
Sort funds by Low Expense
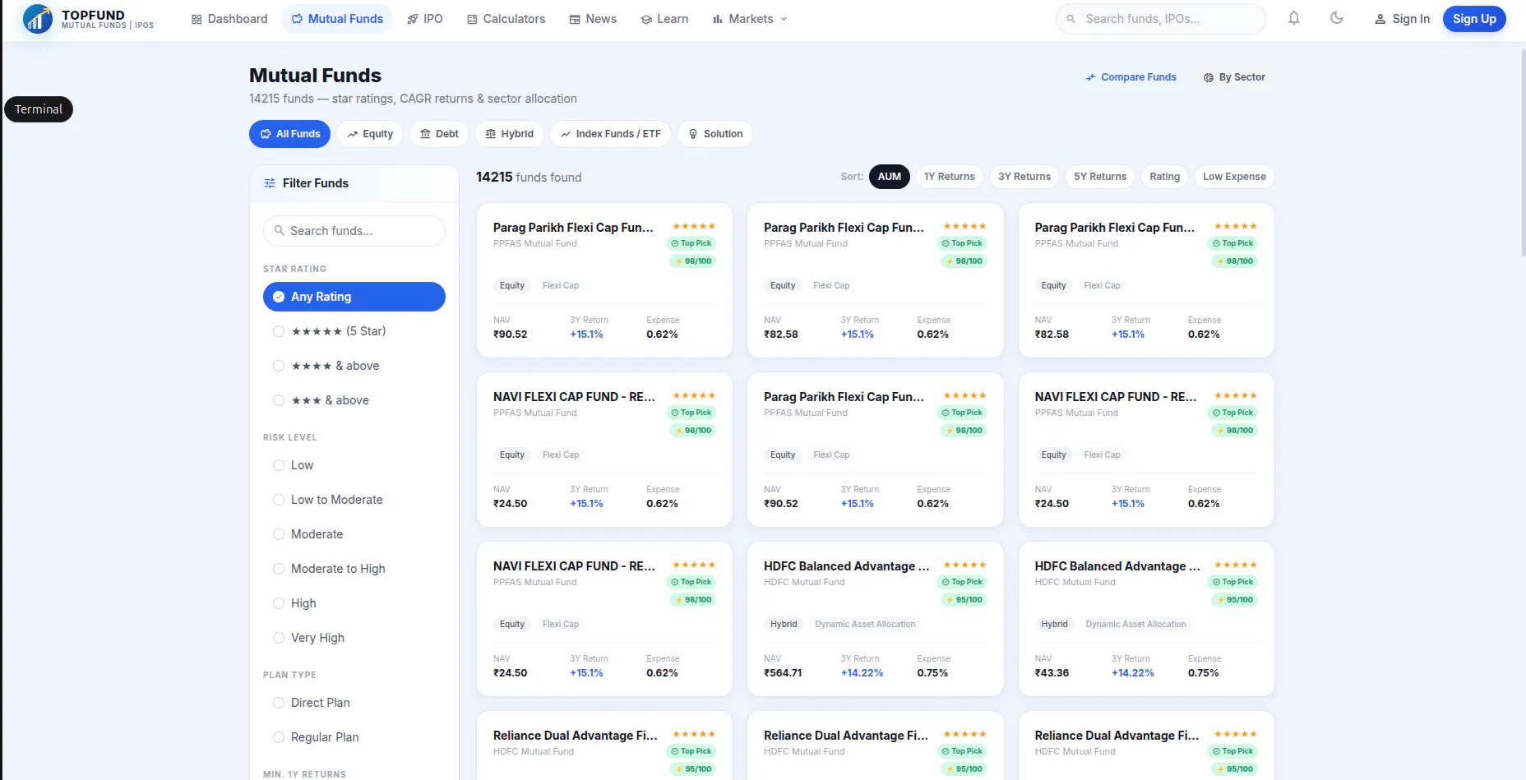(1234, 177)
